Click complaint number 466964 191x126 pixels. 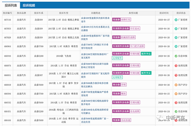8,47
